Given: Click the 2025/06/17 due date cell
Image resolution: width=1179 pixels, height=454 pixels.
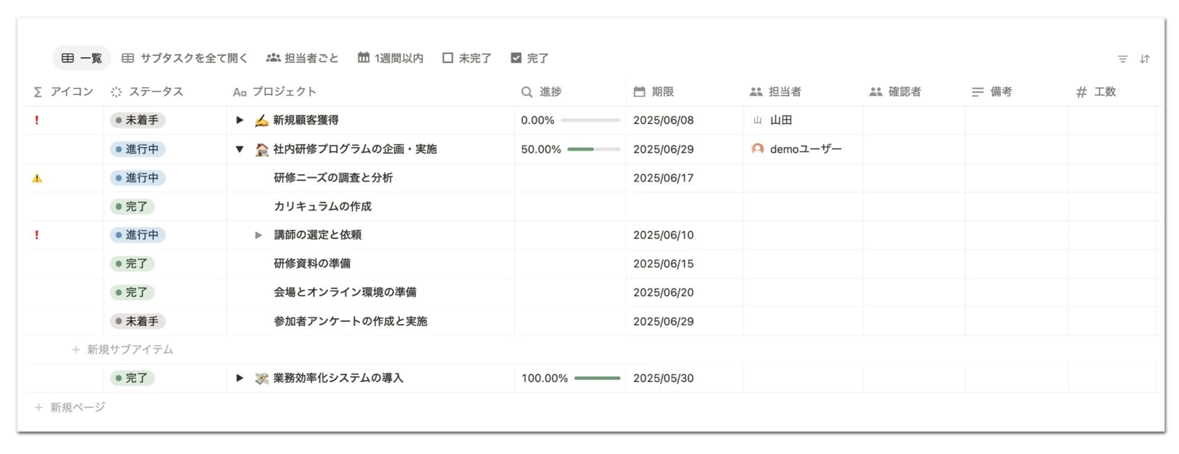Looking at the screenshot, I should click(x=663, y=178).
